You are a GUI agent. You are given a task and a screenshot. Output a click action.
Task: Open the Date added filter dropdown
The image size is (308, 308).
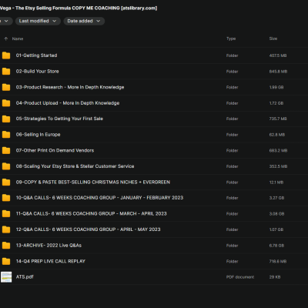pyautogui.click(x=84, y=21)
